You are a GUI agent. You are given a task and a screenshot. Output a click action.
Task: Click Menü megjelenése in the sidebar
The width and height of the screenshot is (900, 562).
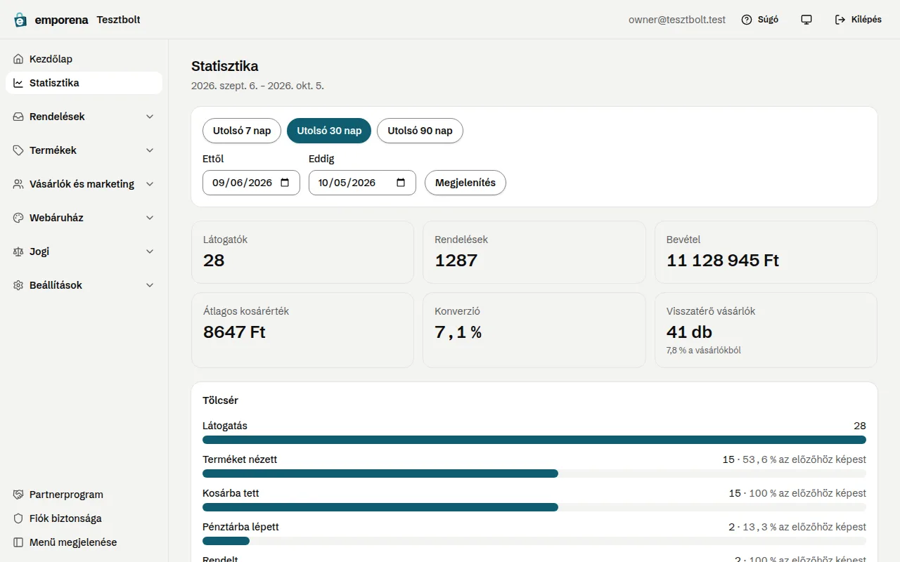[84, 542]
